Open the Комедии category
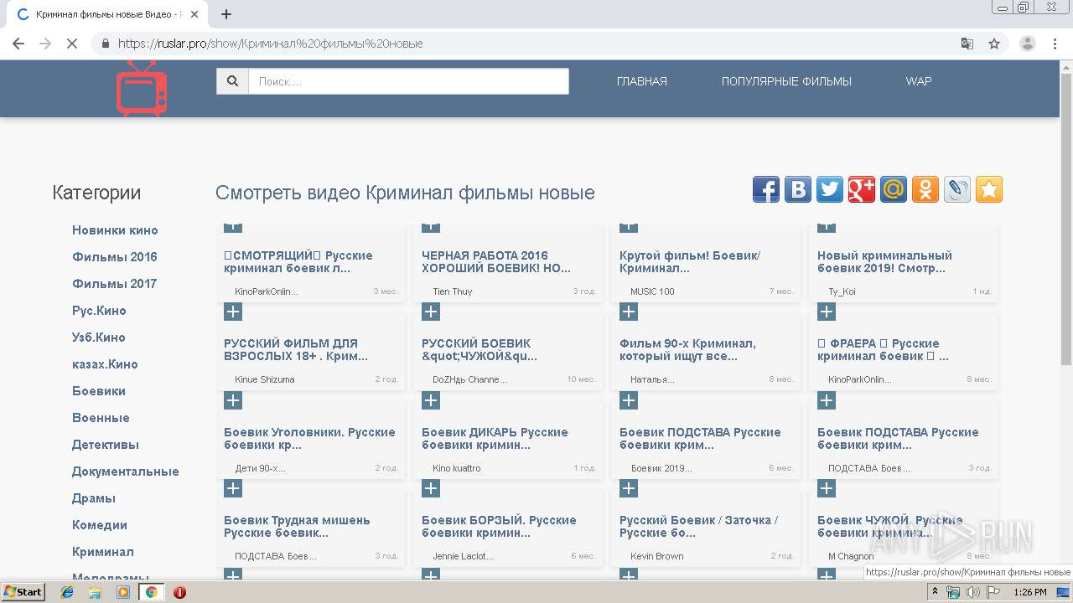Viewport: 1073px width, 603px height. click(100, 525)
